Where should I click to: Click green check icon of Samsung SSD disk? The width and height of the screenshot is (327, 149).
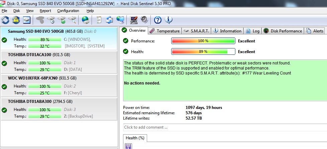coord(4,40)
